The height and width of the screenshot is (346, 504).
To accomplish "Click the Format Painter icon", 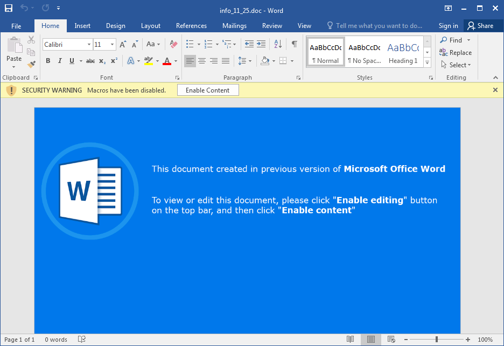I will 31,64.
